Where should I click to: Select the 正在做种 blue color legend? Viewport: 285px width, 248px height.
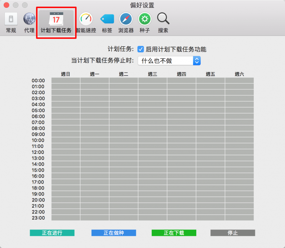coord(114,233)
